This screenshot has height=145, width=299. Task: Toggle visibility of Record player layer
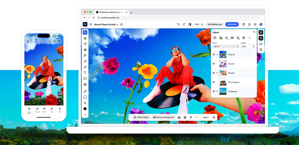click(x=214, y=82)
